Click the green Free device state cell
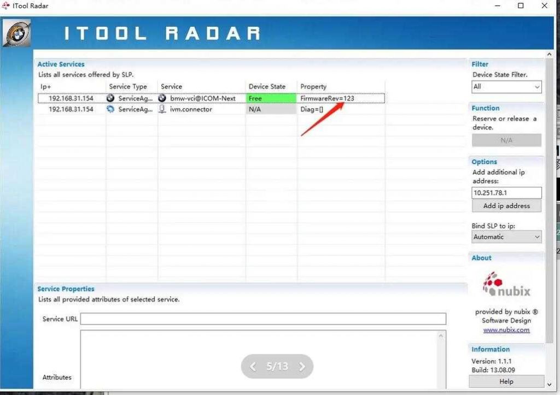This screenshot has width=560, height=395. (271, 98)
